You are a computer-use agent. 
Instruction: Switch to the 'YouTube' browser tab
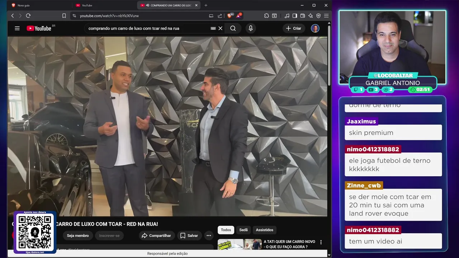(x=104, y=5)
